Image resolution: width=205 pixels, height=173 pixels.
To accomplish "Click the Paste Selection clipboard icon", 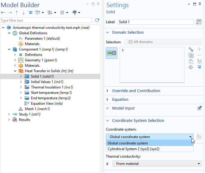I will coord(191,61).
